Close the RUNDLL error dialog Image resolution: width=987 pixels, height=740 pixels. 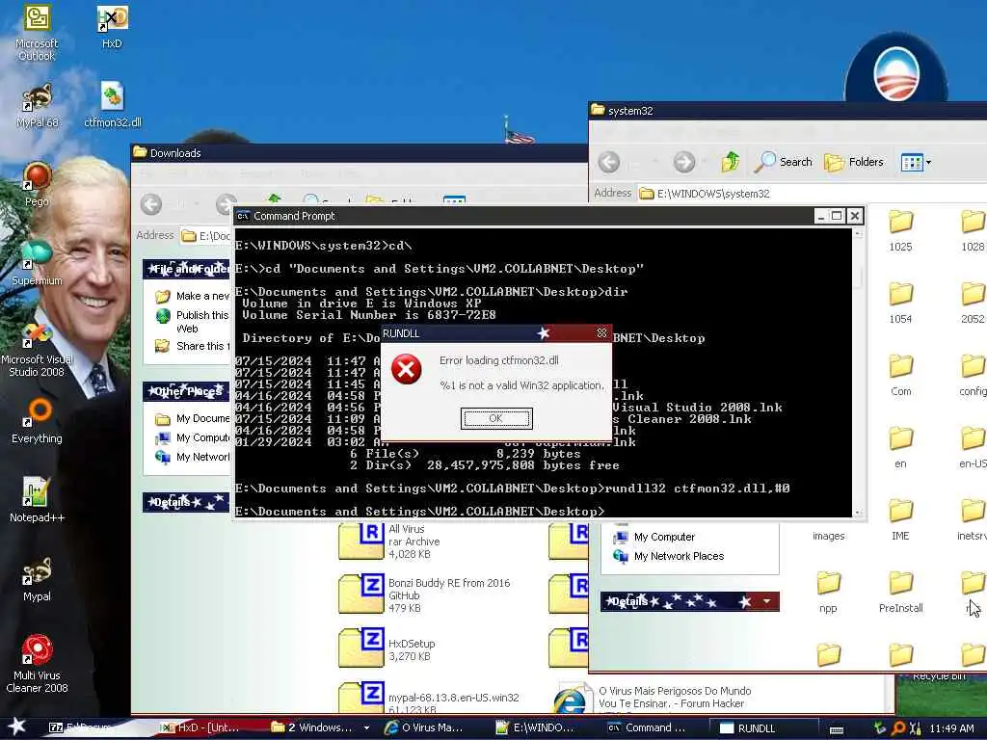pos(601,332)
